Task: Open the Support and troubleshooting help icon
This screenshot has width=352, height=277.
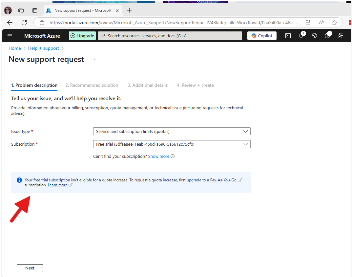Action: [x=327, y=36]
